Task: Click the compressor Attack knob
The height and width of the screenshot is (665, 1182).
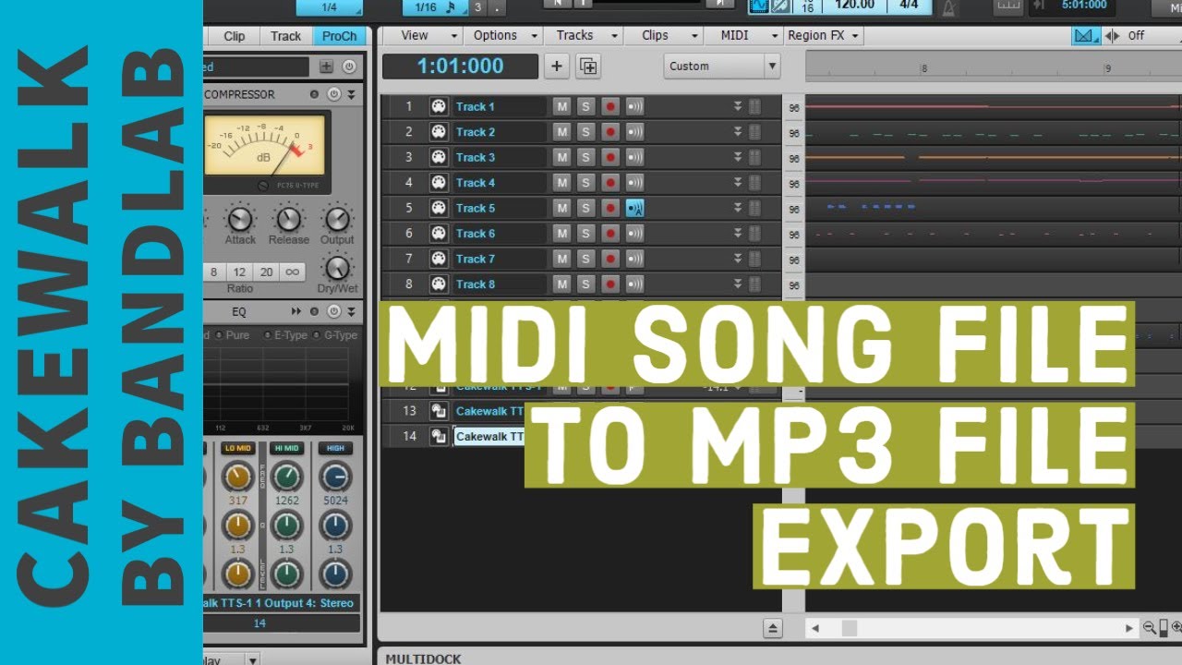Action: 240,219
